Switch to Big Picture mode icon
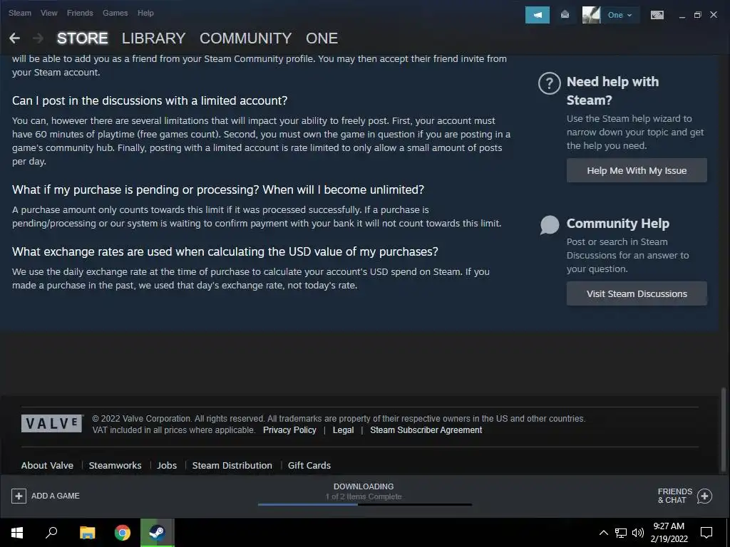 657,15
